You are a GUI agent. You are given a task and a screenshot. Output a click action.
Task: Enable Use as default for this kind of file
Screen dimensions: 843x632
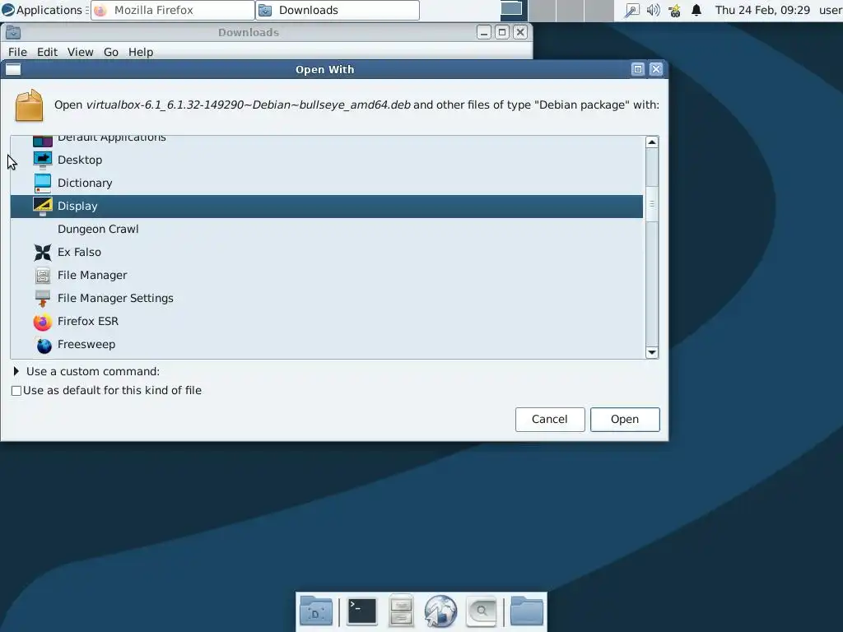click(x=16, y=391)
